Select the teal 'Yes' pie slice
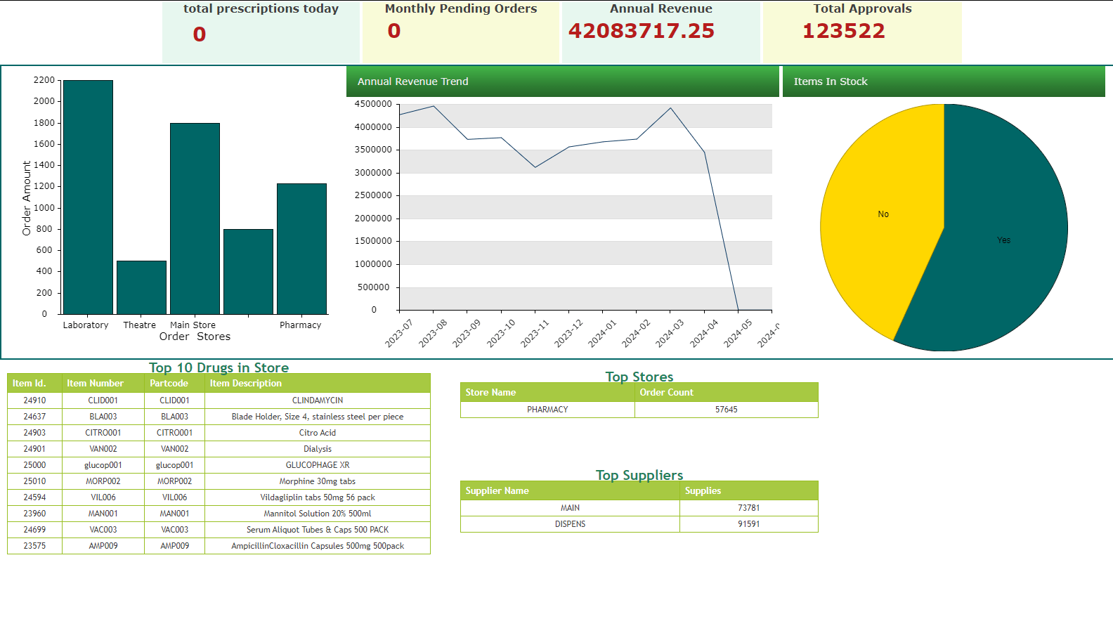The image size is (1113, 619). point(1003,240)
